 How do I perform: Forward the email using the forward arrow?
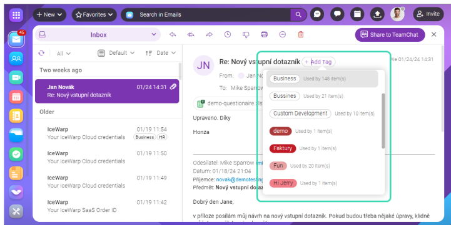[209, 35]
